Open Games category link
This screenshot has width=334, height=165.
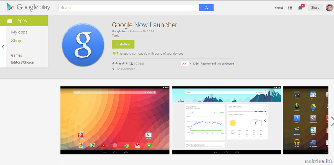16,55
